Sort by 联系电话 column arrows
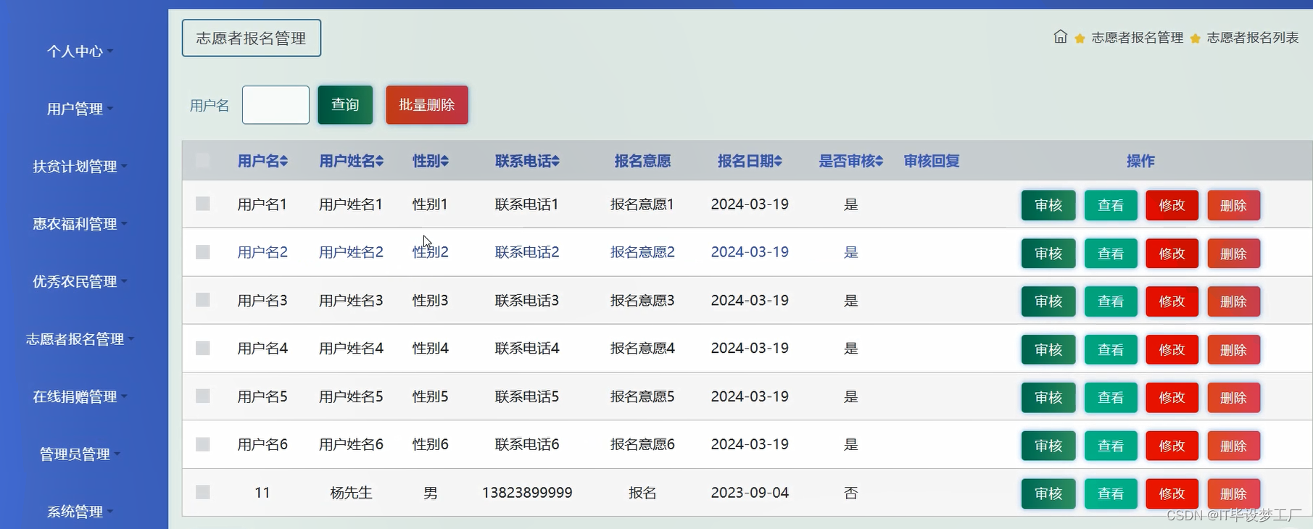The image size is (1313, 529). click(x=555, y=162)
